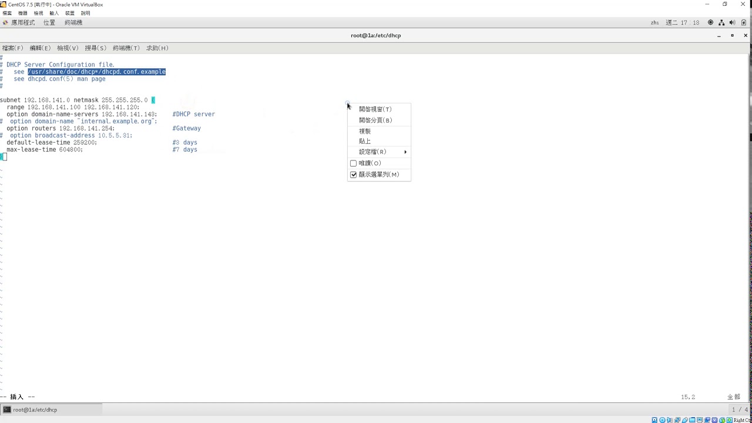The height and width of the screenshot is (423, 752).
Task: Open the terminal 檢視(V) menu
Action: coord(68,48)
